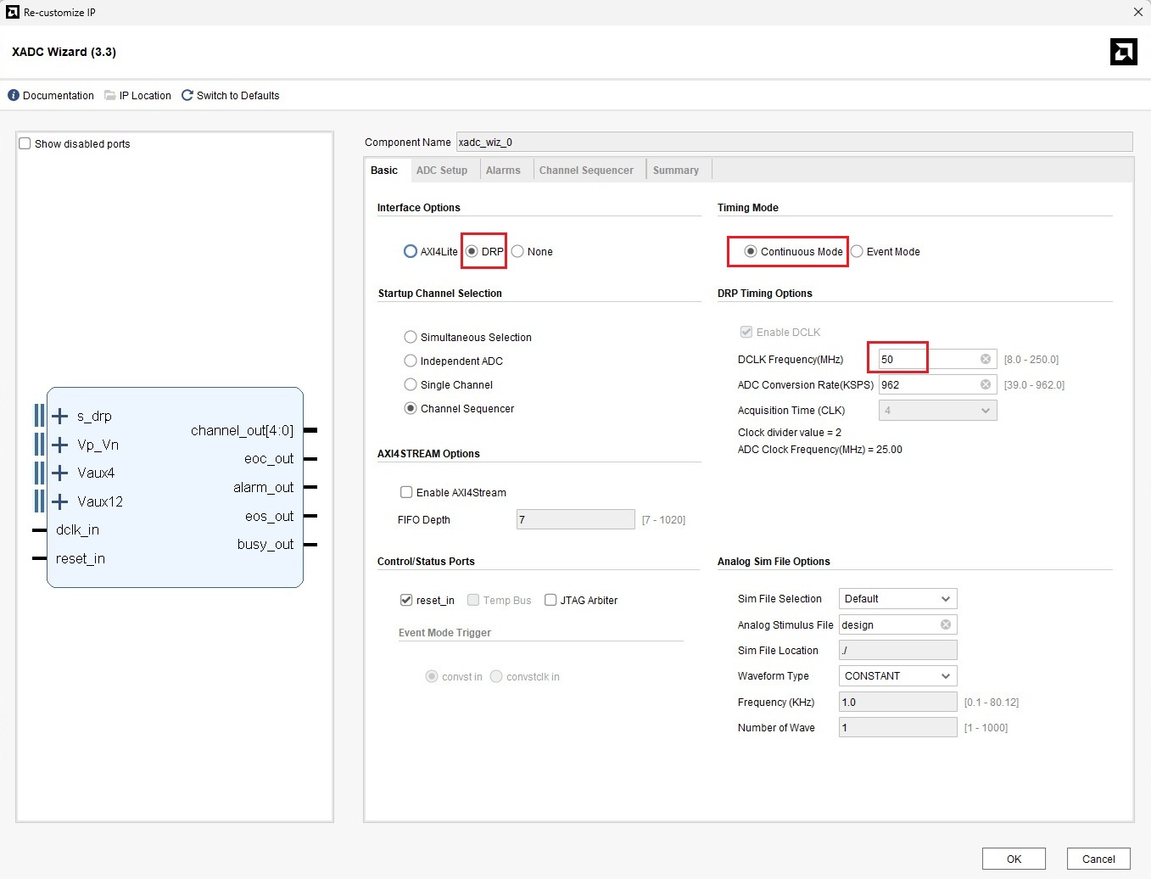Image resolution: width=1151 pixels, height=879 pixels.
Task: Expand the Vp_Vn port plus icon
Action: point(60,445)
